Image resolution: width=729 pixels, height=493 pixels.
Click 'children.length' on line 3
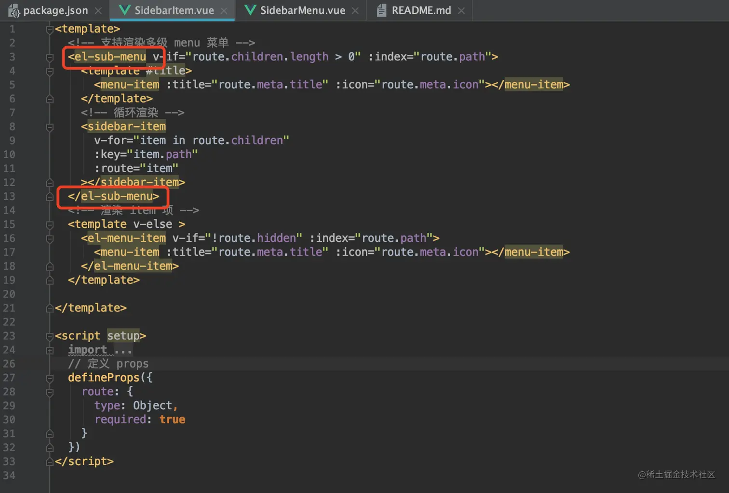click(280, 57)
